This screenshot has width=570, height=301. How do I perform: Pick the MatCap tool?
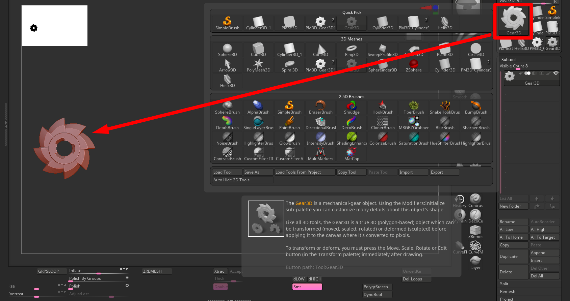pyautogui.click(x=352, y=154)
